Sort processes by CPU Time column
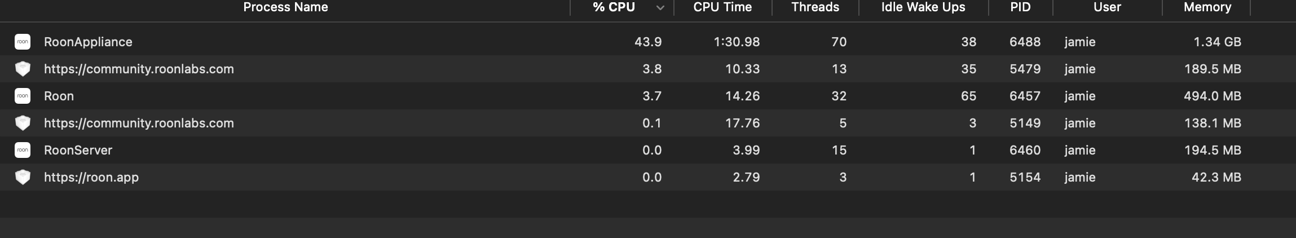This screenshot has height=238, width=1296. pyautogui.click(x=722, y=7)
